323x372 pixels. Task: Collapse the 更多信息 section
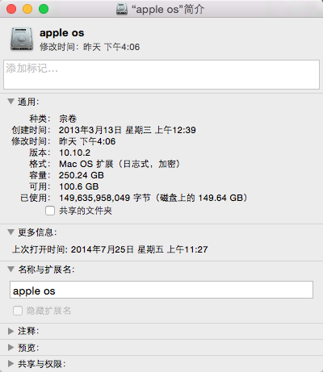pos(10,232)
